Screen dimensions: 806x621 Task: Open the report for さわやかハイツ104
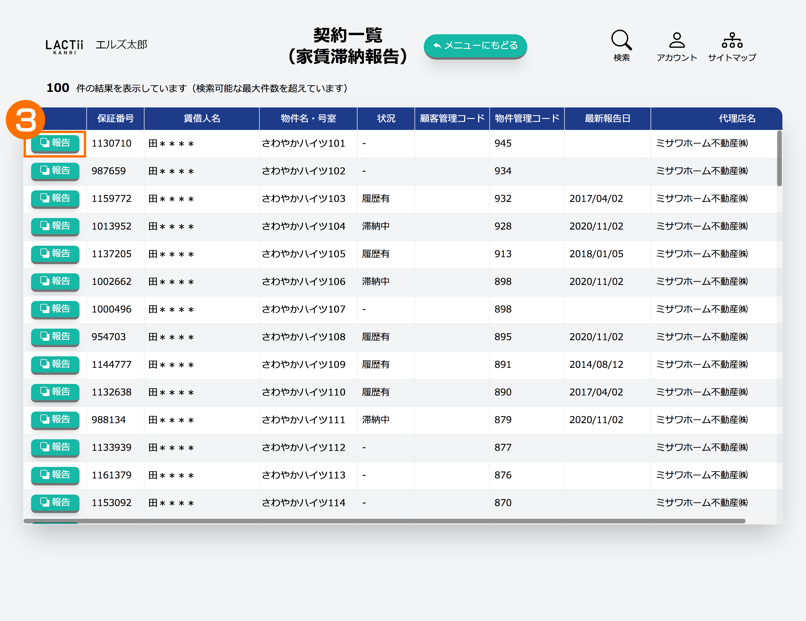click(55, 226)
